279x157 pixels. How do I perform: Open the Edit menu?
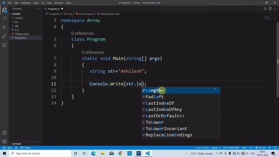pos(16,3)
